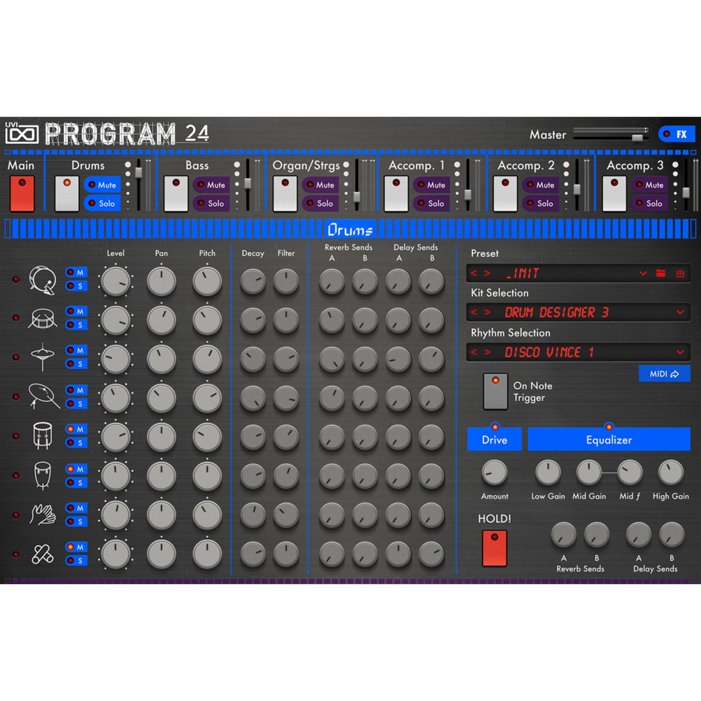Viewport: 701px width, 701px height.
Task: Select the Organ/Strgs track pad
Action: click(x=285, y=193)
